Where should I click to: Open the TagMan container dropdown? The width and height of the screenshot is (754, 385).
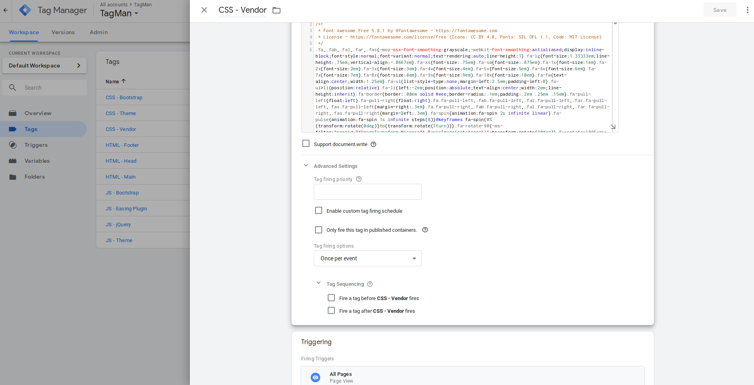coord(119,13)
